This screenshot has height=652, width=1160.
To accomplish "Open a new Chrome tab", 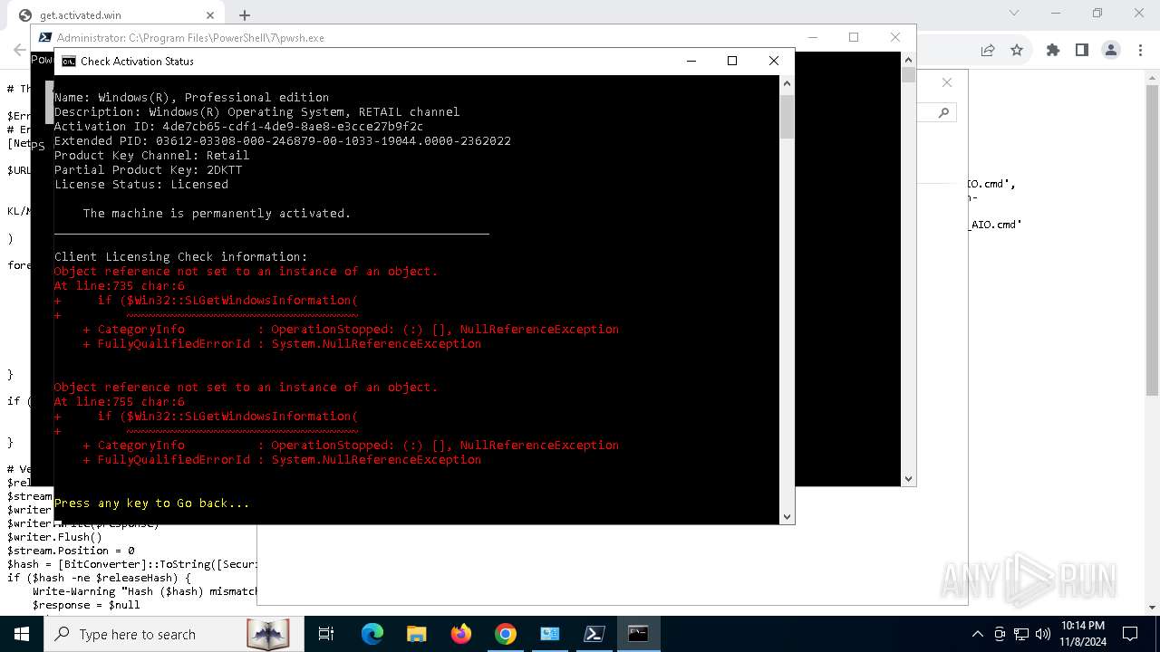I will (245, 15).
